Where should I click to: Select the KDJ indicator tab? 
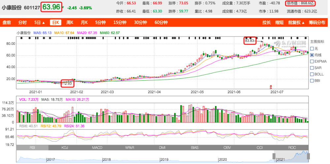(x=65, y=148)
